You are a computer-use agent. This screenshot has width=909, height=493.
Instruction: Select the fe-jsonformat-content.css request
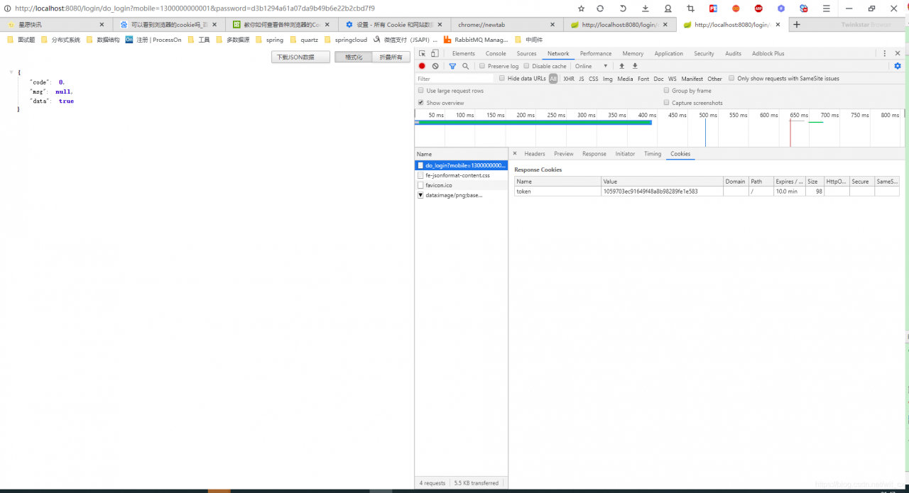pos(462,175)
